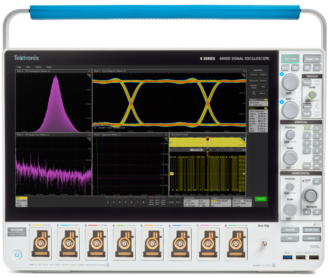Toggle the Touch Off button

pos(289,230)
